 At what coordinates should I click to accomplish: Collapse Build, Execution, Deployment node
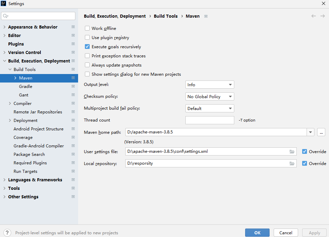pyautogui.click(x=4, y=61)
